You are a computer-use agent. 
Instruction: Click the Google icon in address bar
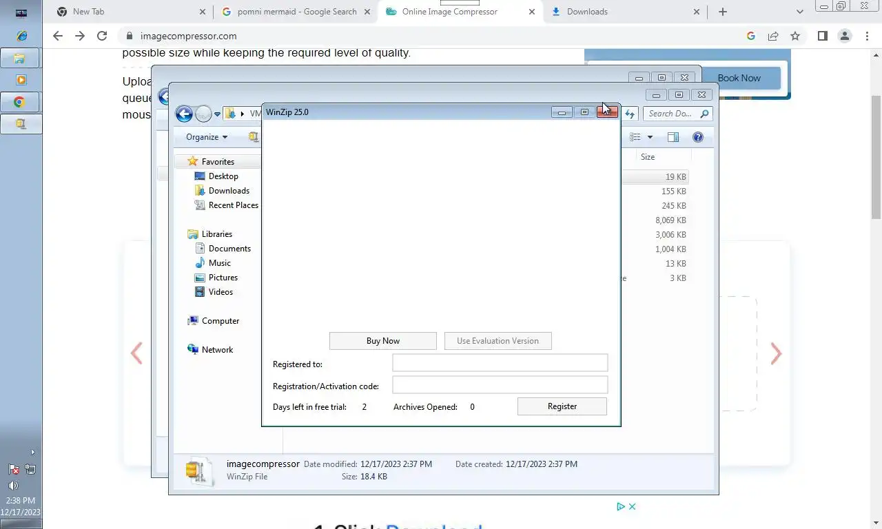[751, 36]
